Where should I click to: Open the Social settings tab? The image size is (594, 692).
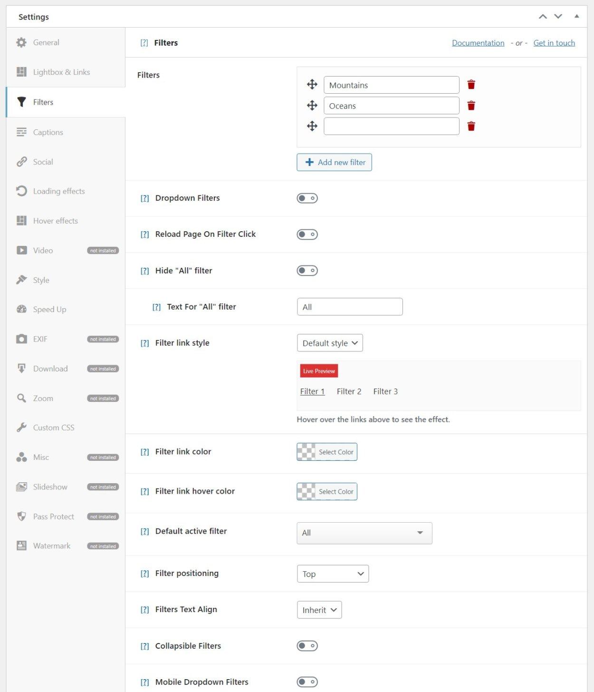point(66,162)
